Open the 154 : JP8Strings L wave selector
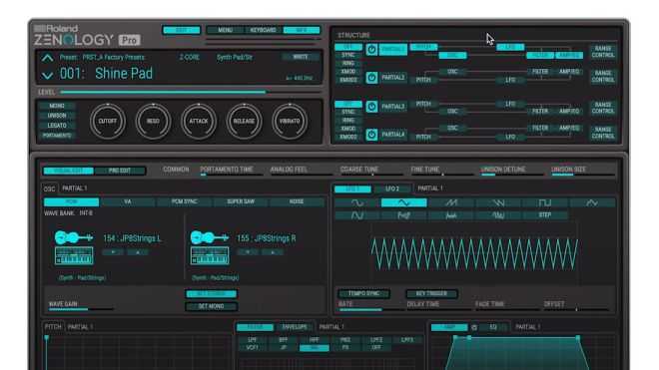 tap(133, 238)
